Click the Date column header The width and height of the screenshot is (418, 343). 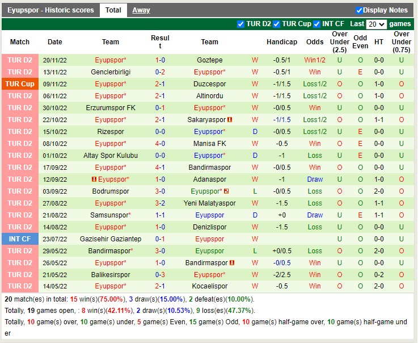54,42
